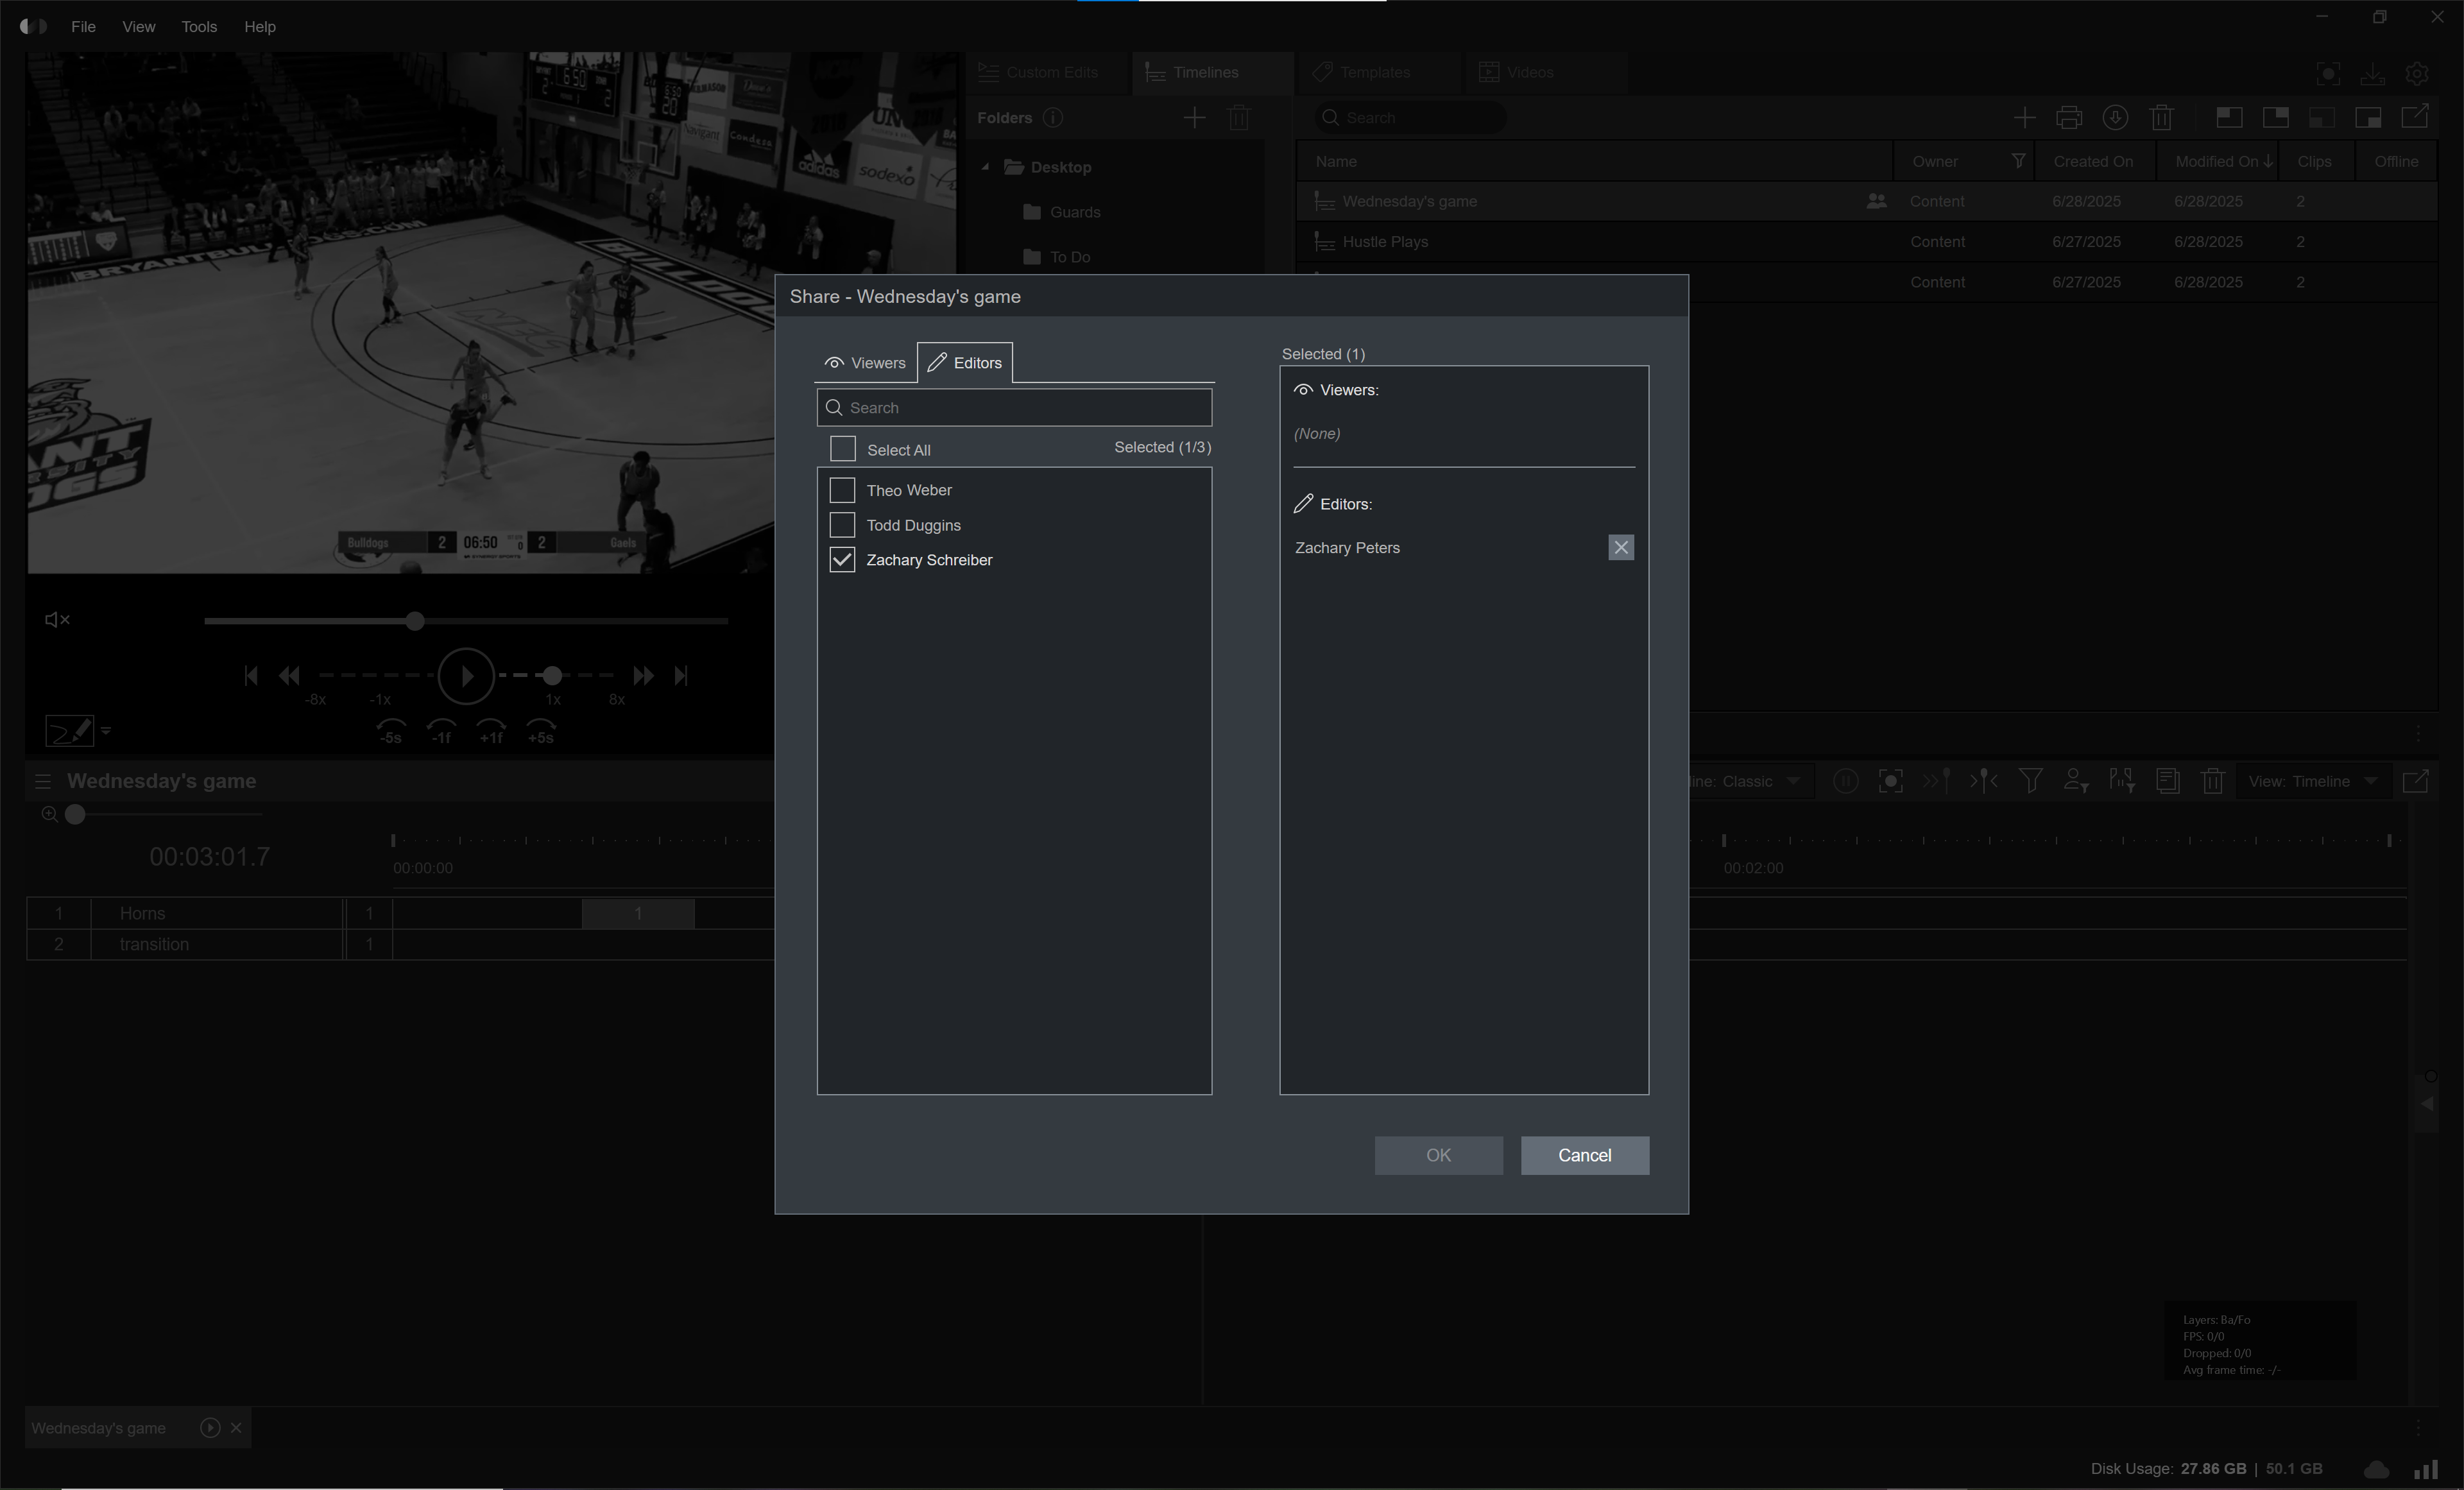Step back one frame

tap(441, 731)
